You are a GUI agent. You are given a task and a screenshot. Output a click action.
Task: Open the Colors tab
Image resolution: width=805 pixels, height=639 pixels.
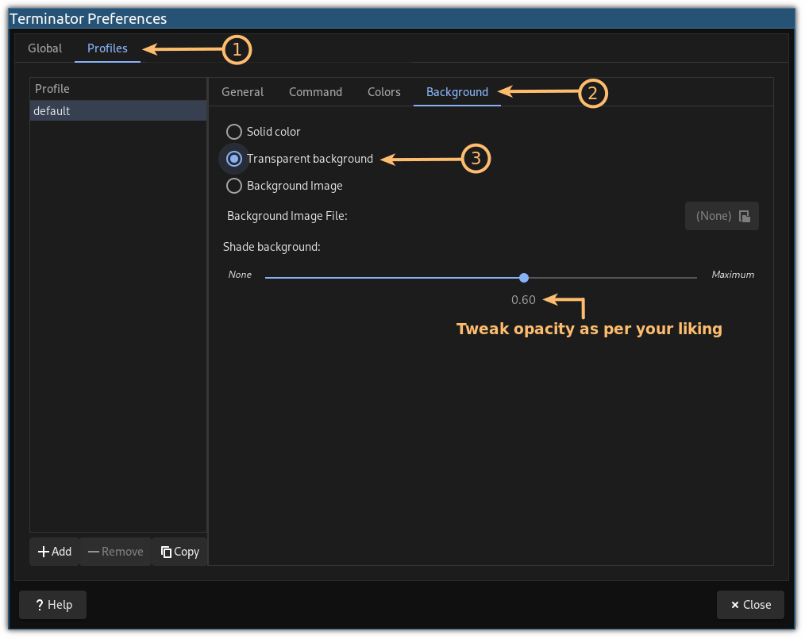click(x=383, y=91)
